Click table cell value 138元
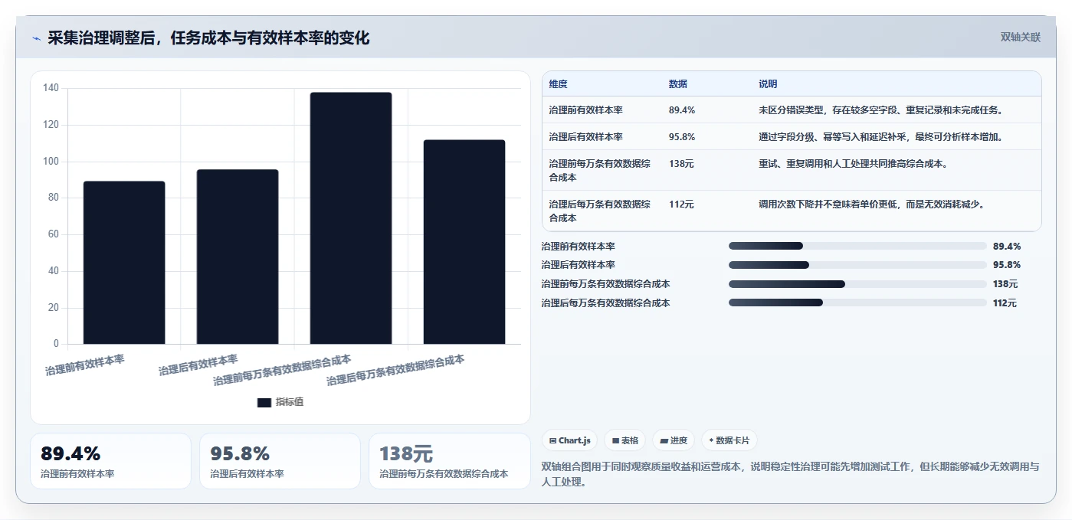Image resolution: width=1072 pixels, height=520 pixels. pyautogui.click(x=680, y=164)
